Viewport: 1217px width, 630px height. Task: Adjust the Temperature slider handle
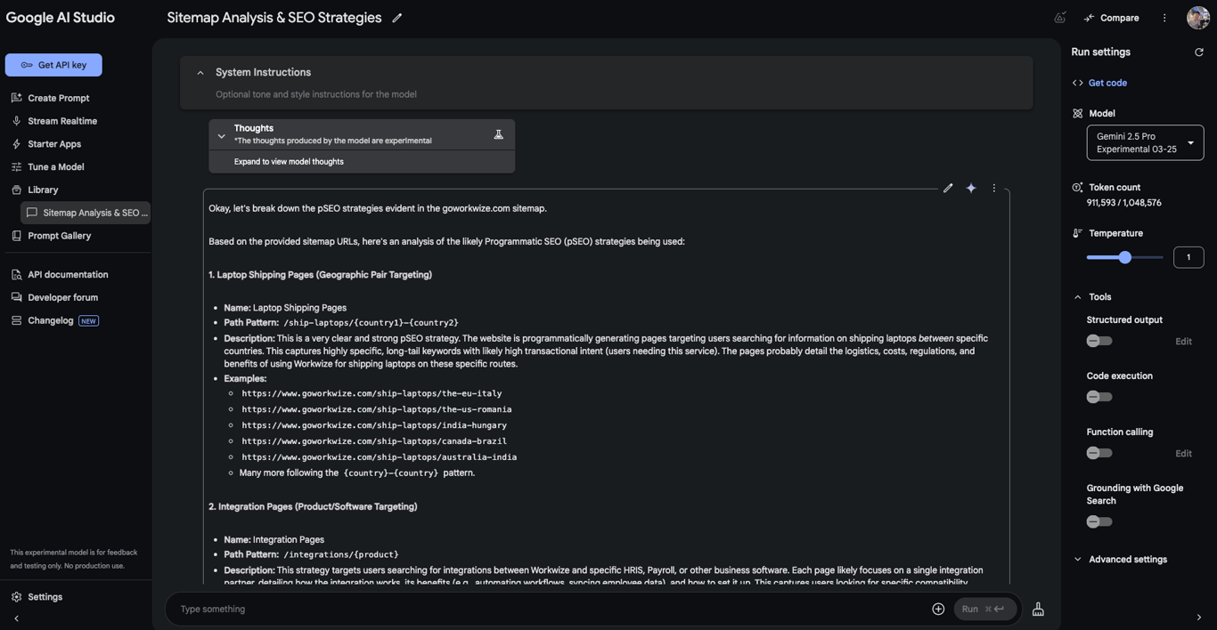[x=1125, y=257]
